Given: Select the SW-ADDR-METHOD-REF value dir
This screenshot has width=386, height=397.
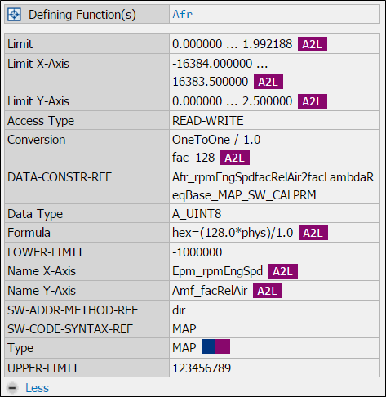Looking at the screenshot, I should pos(179,310).
